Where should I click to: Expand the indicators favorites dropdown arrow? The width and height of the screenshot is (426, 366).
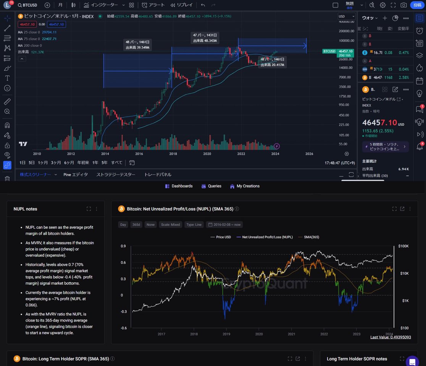[x=124, y=5]
